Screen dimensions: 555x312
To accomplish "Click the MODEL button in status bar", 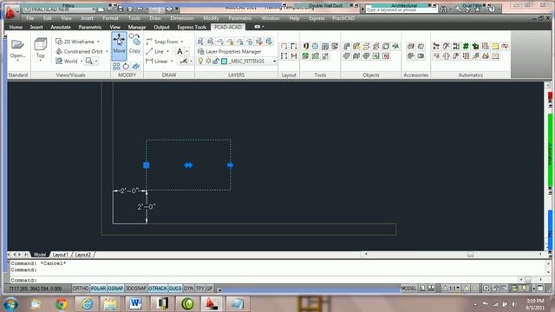I will [408, 289].
